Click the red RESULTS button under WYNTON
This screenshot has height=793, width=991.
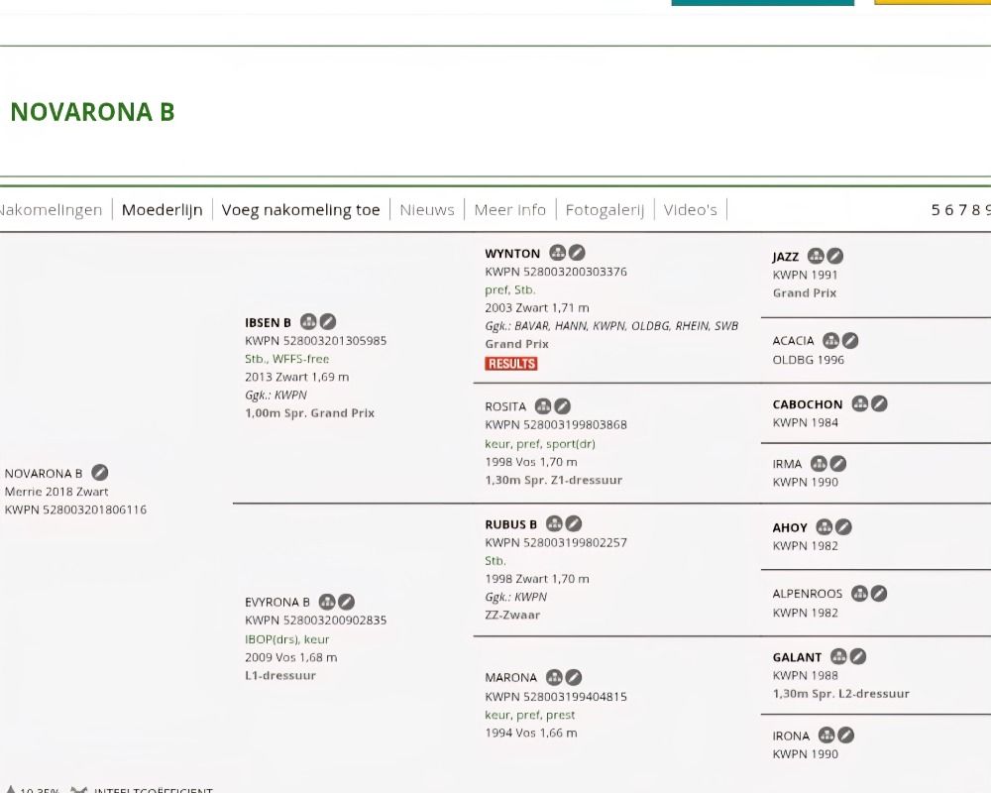[511, 364]
